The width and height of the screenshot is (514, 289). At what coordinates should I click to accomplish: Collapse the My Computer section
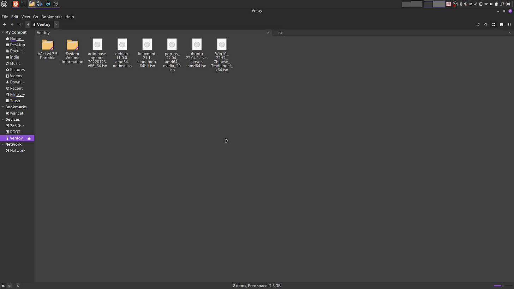pos(3,32)
